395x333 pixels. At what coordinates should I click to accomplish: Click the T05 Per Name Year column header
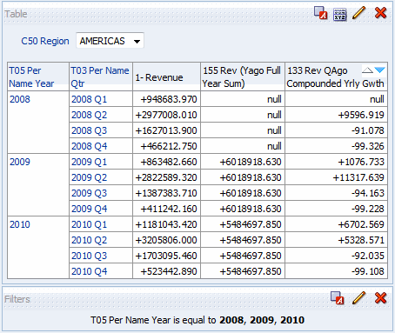point(31,77)
